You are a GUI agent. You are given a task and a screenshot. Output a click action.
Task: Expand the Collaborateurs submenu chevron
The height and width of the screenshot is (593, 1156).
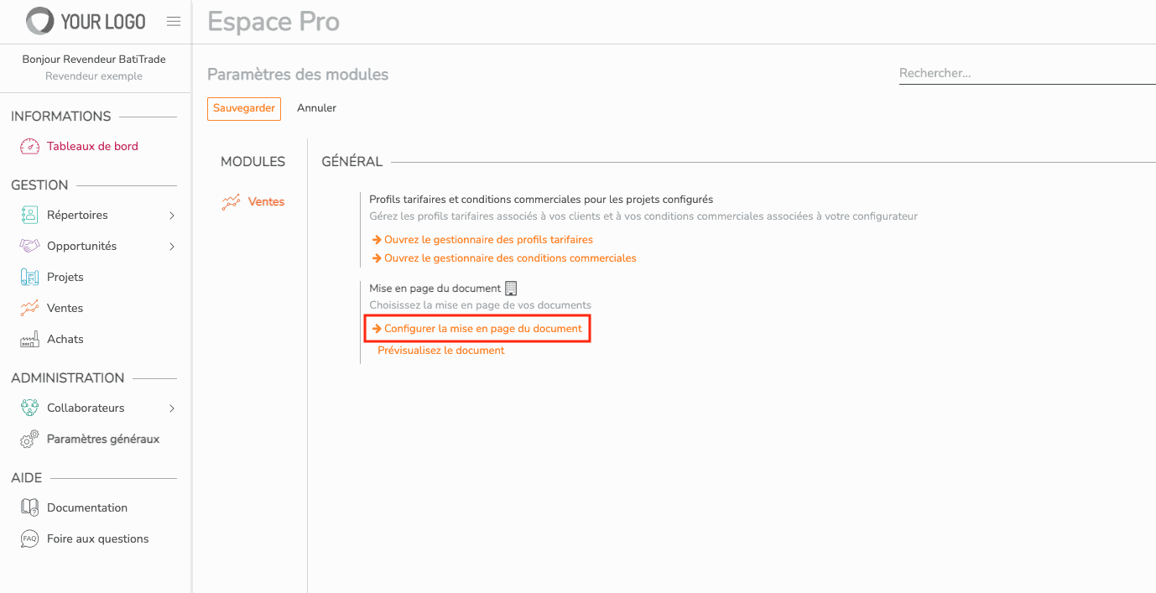(172, 408)
